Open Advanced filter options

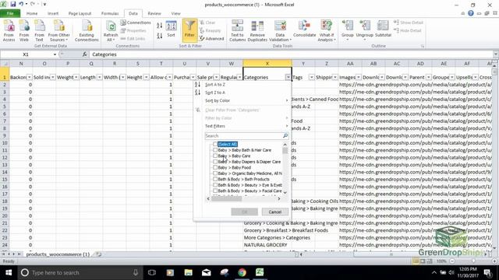[x=211, y=38]
